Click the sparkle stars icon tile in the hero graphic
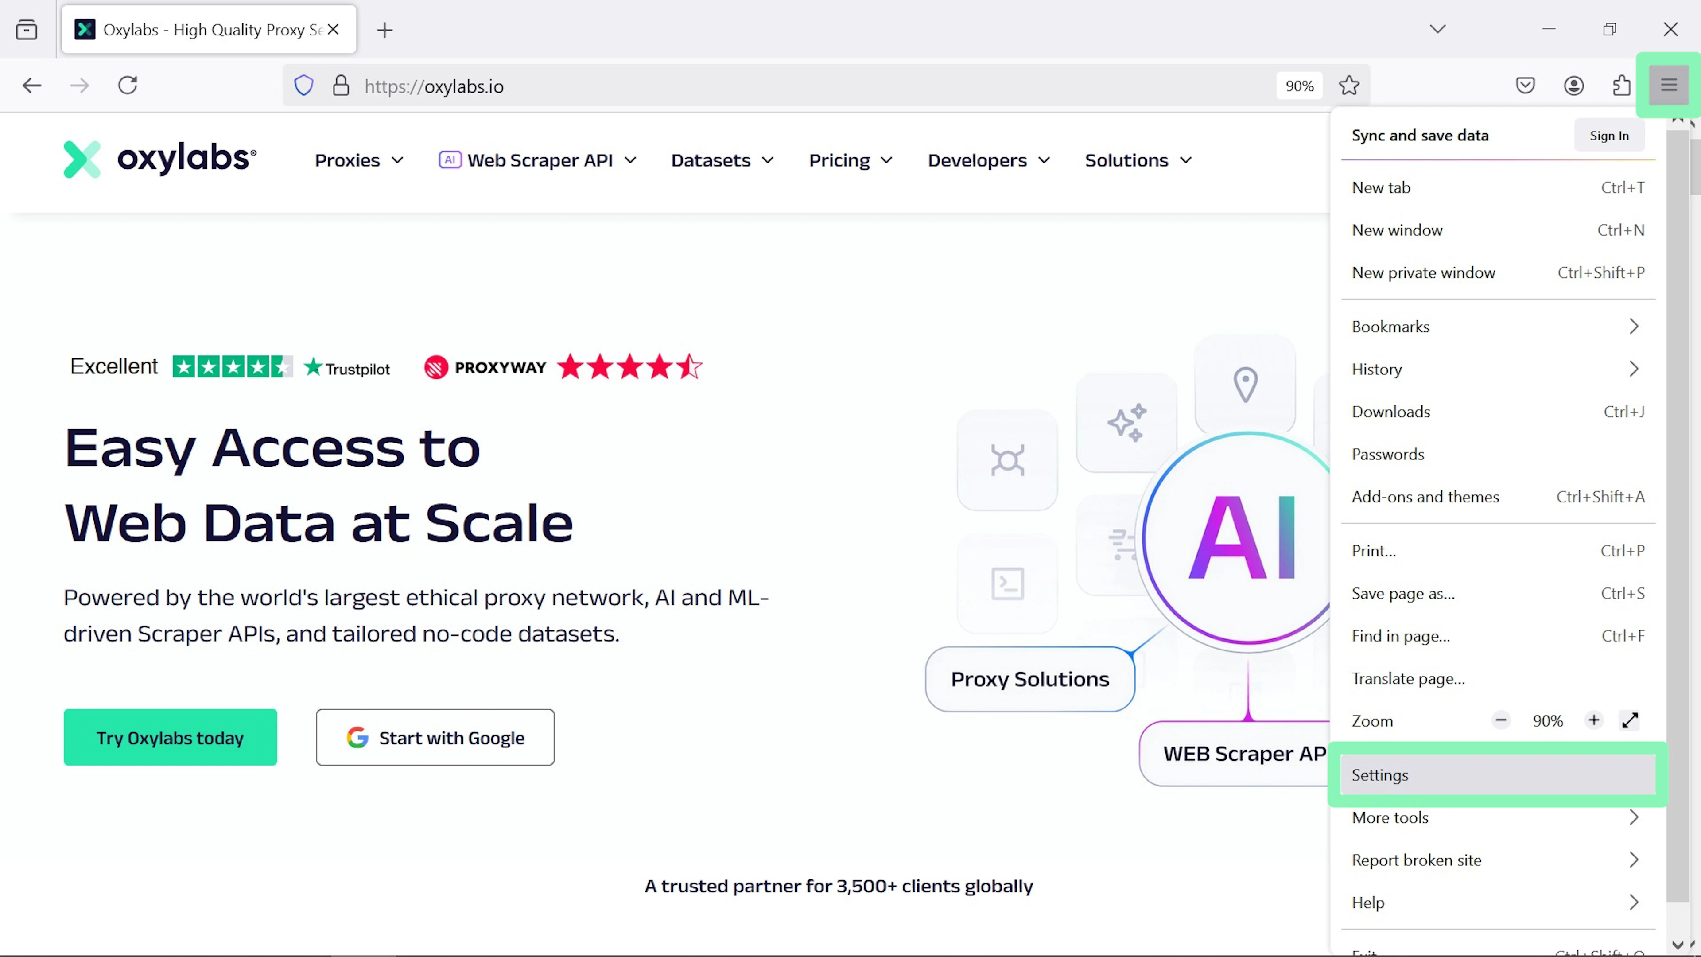1701x957 pixels. click(1126, 422)
